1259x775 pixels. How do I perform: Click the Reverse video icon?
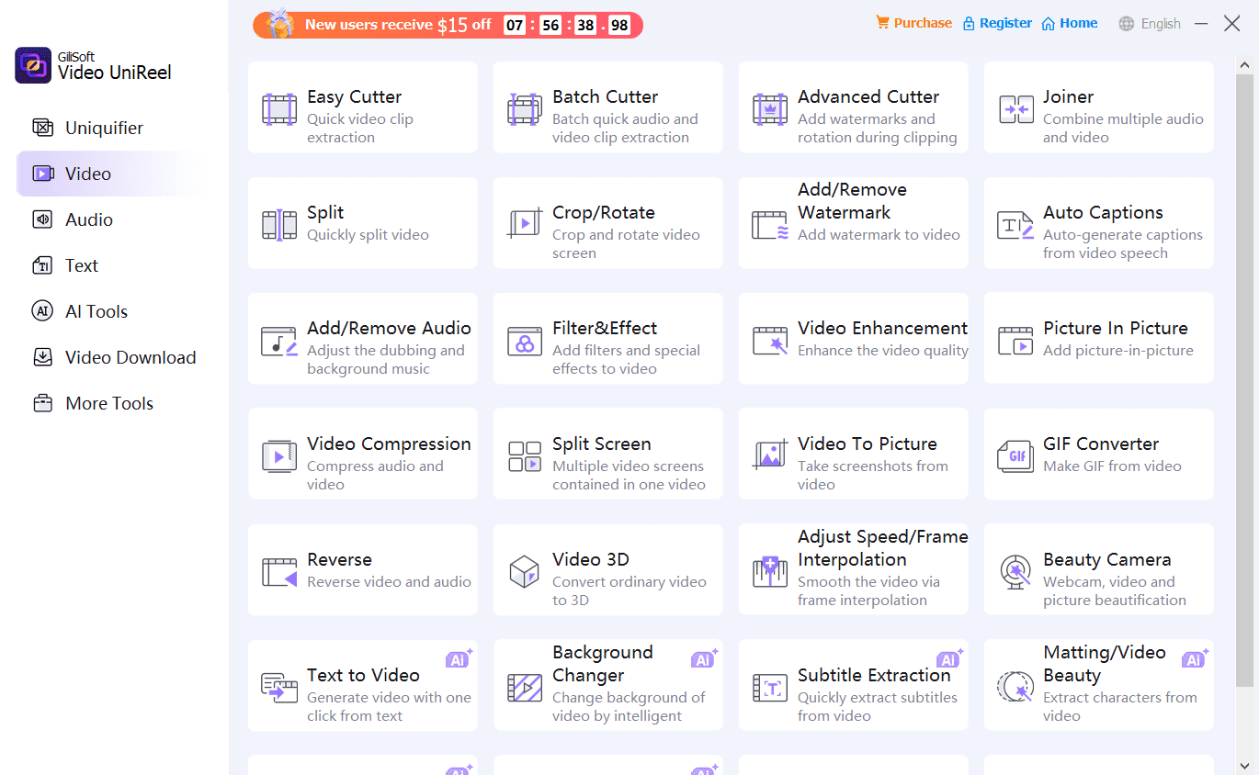(279, 572)
